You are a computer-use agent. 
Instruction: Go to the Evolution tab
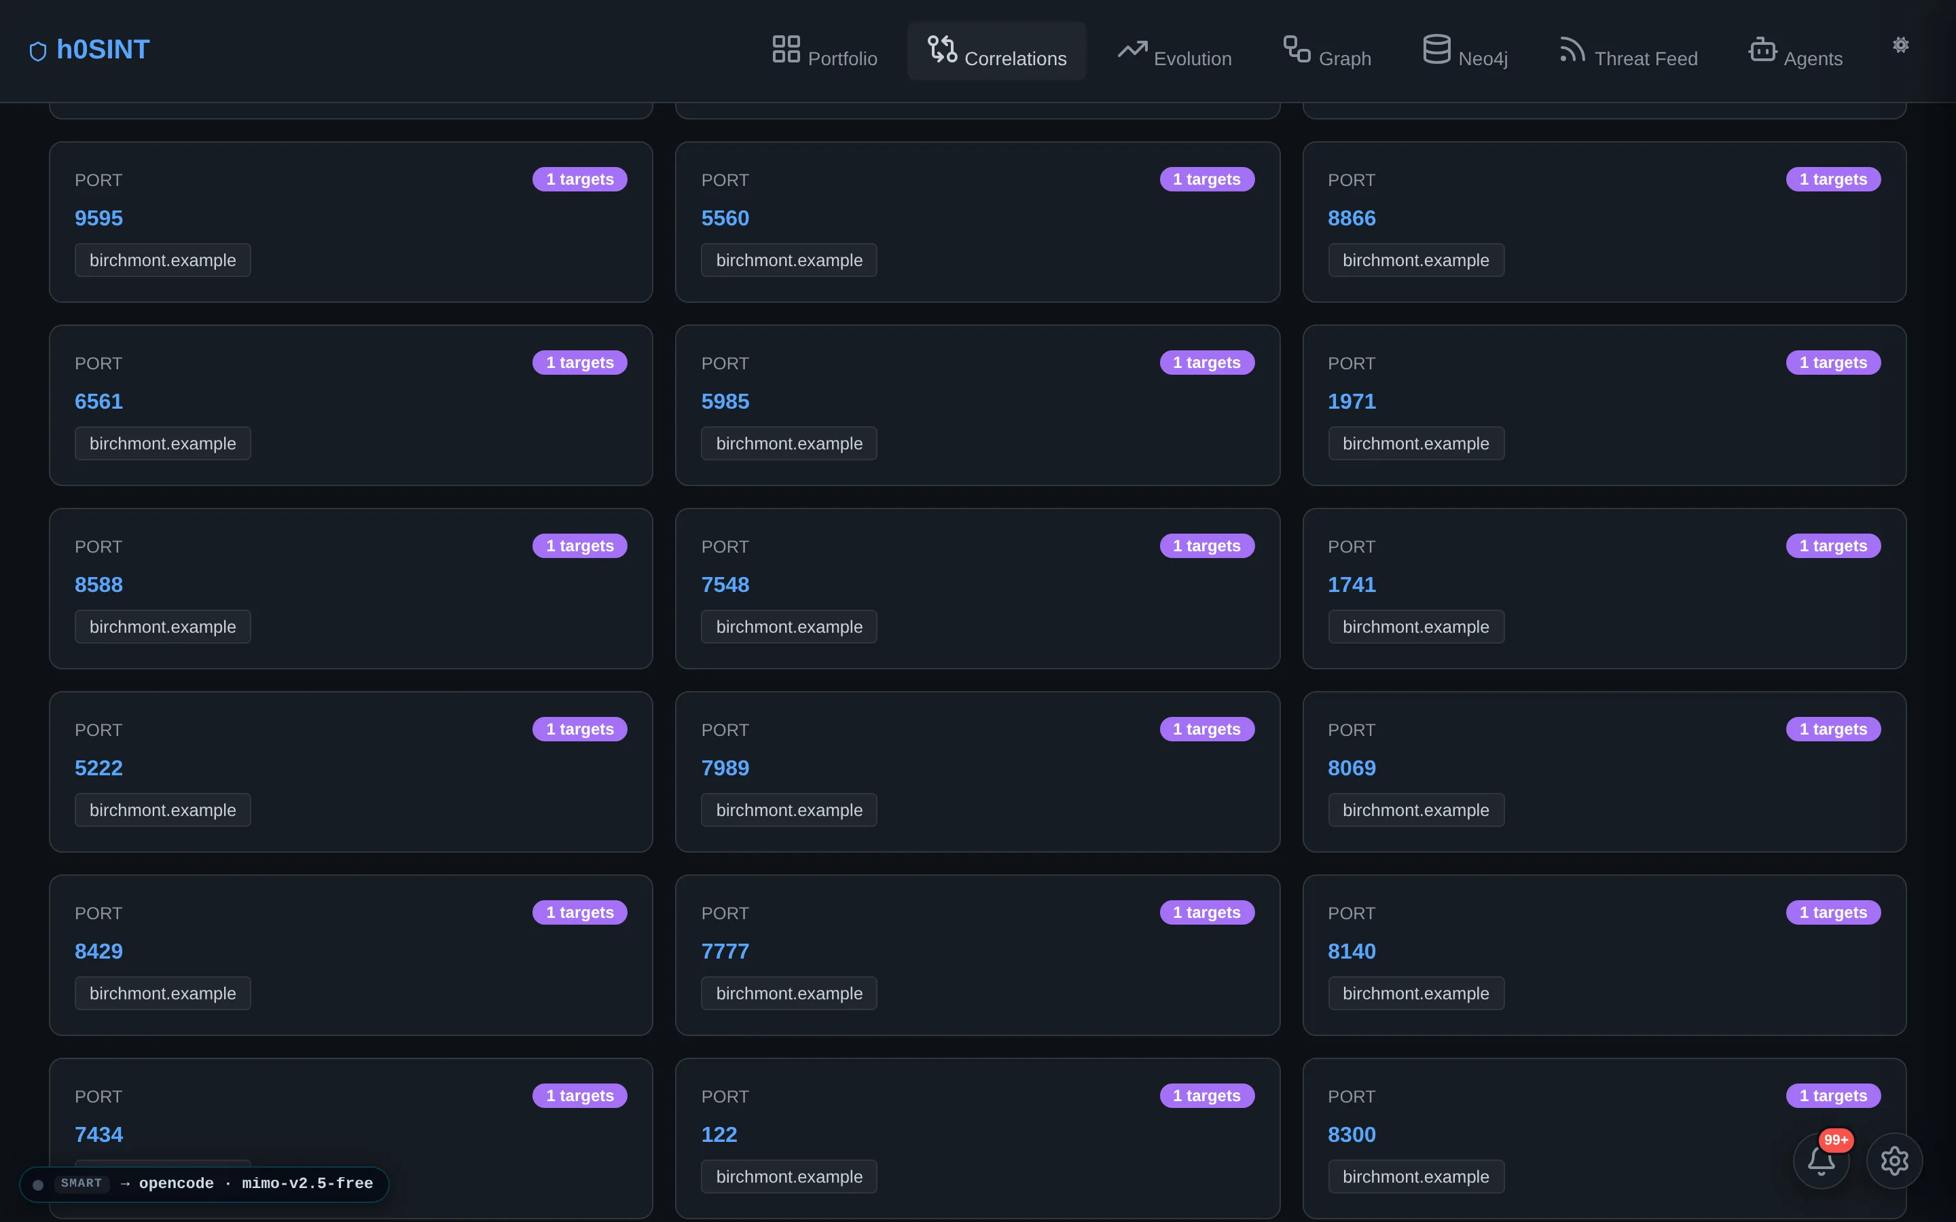(1174, 50)
